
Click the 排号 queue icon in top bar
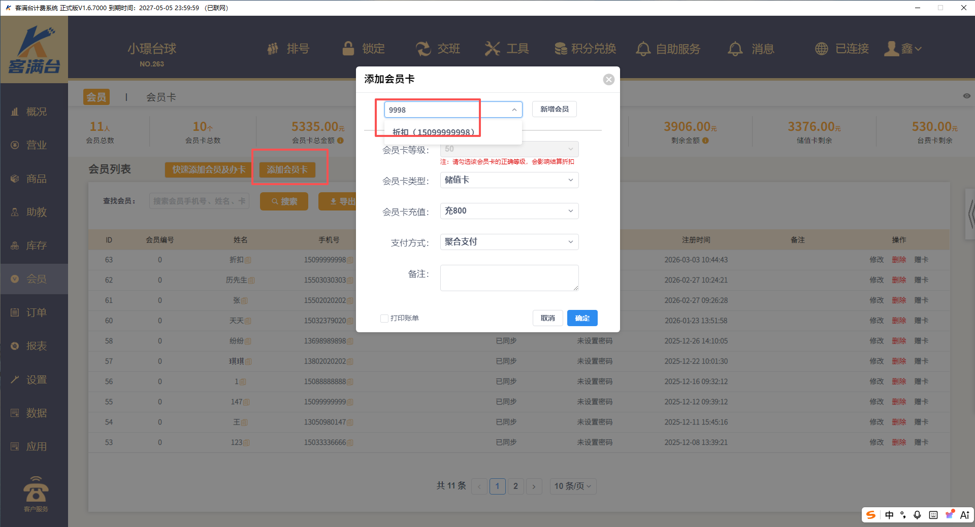(273, 49)
